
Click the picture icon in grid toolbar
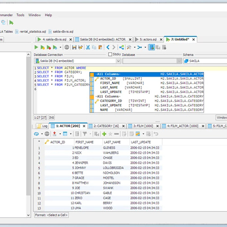tap(138, 134)
